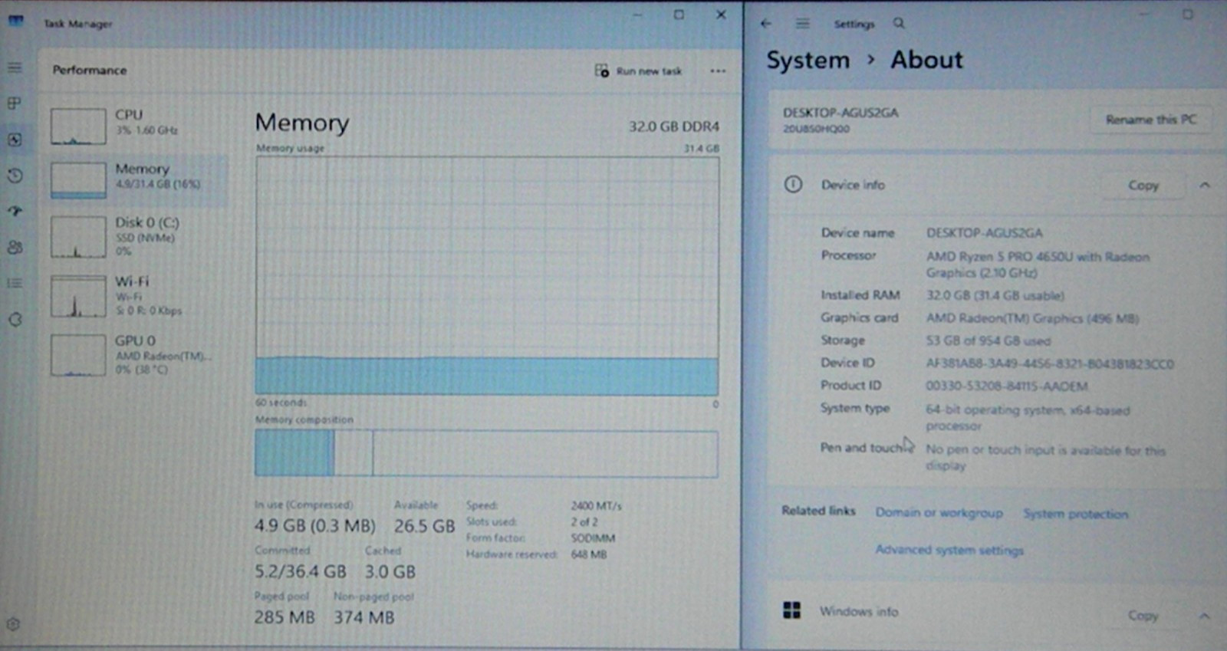Click Rename this PC button

pos(1150,120)
